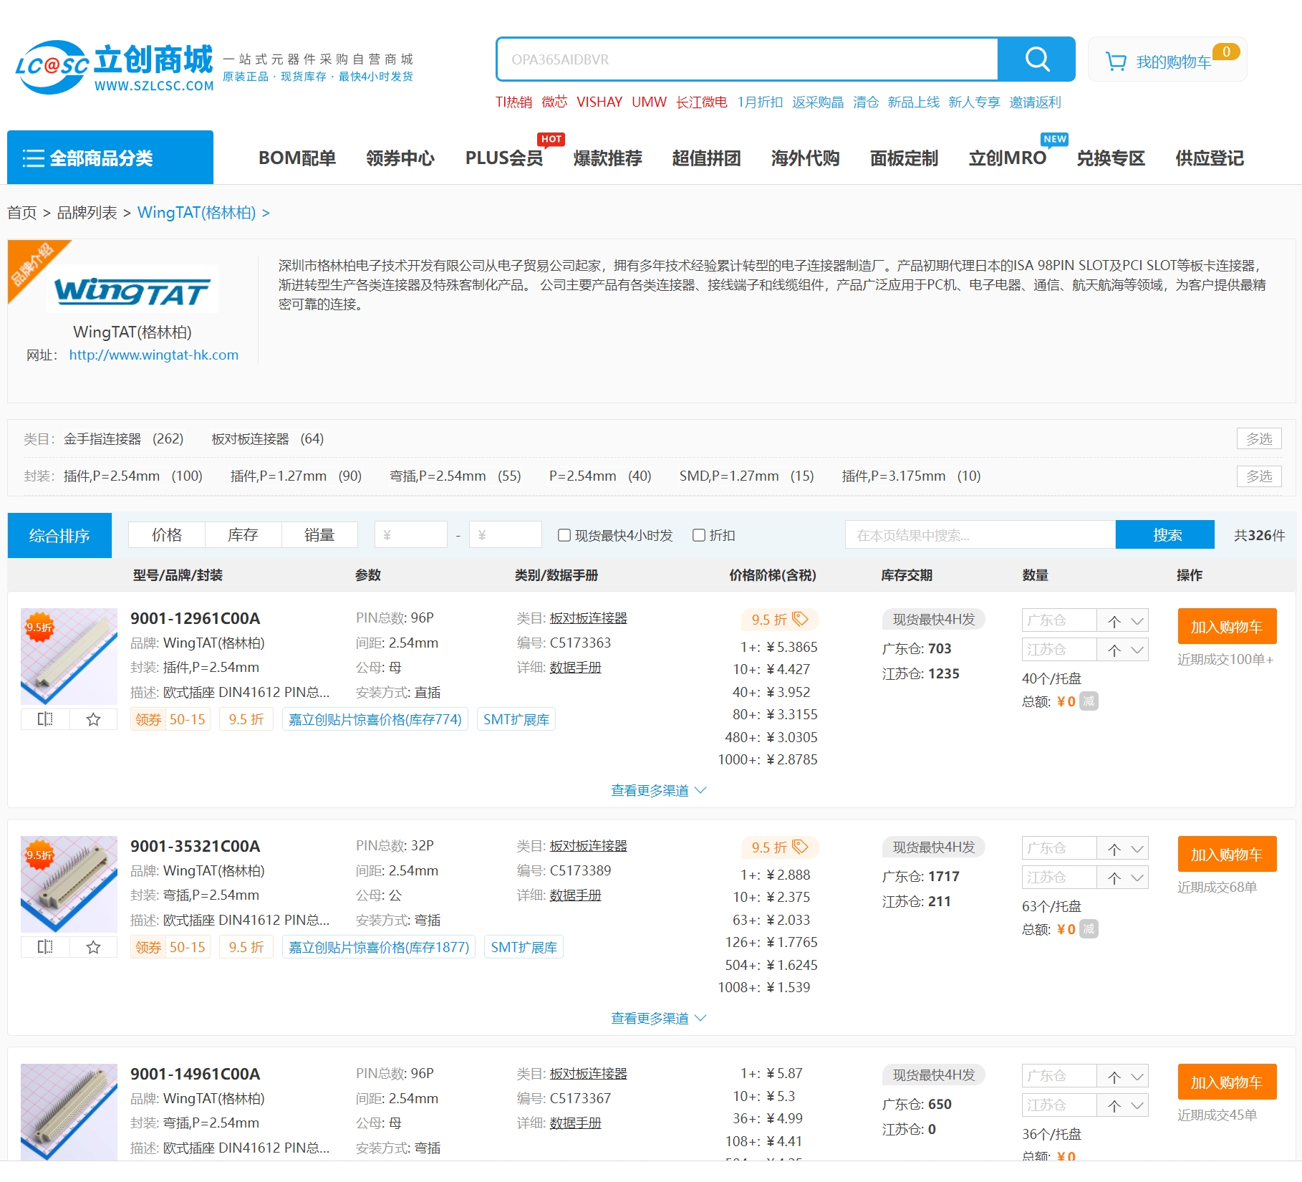Viewport: 1302px width, 1182px height.
Task: Open product title 9001-14961C00A
Action: coord(195,1074)
